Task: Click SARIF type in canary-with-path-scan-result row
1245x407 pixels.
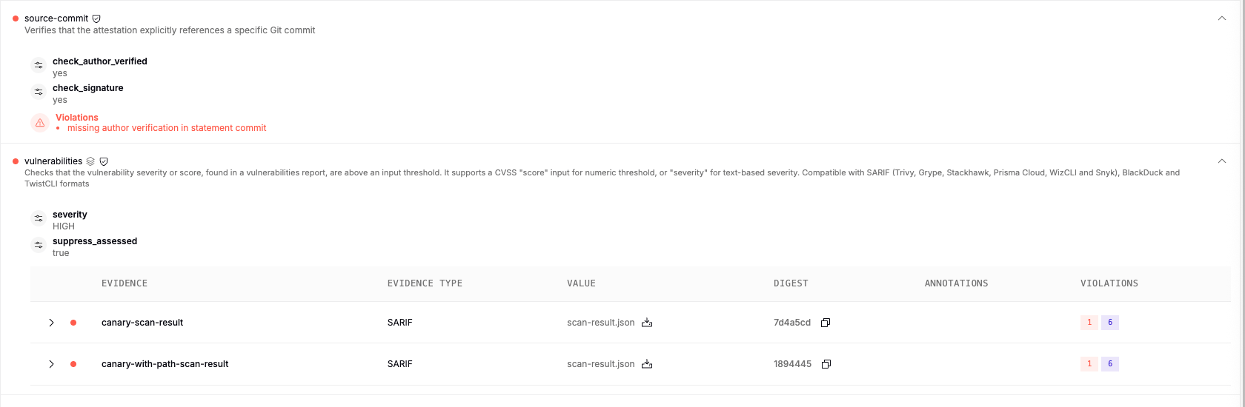Action: [400, 364]
